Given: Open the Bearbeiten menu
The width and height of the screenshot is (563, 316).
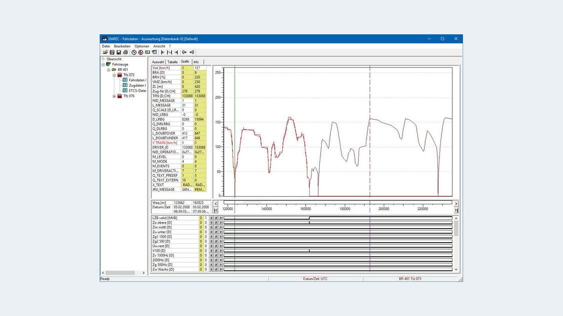Looking at the screenshot, I should coord(122,46).
